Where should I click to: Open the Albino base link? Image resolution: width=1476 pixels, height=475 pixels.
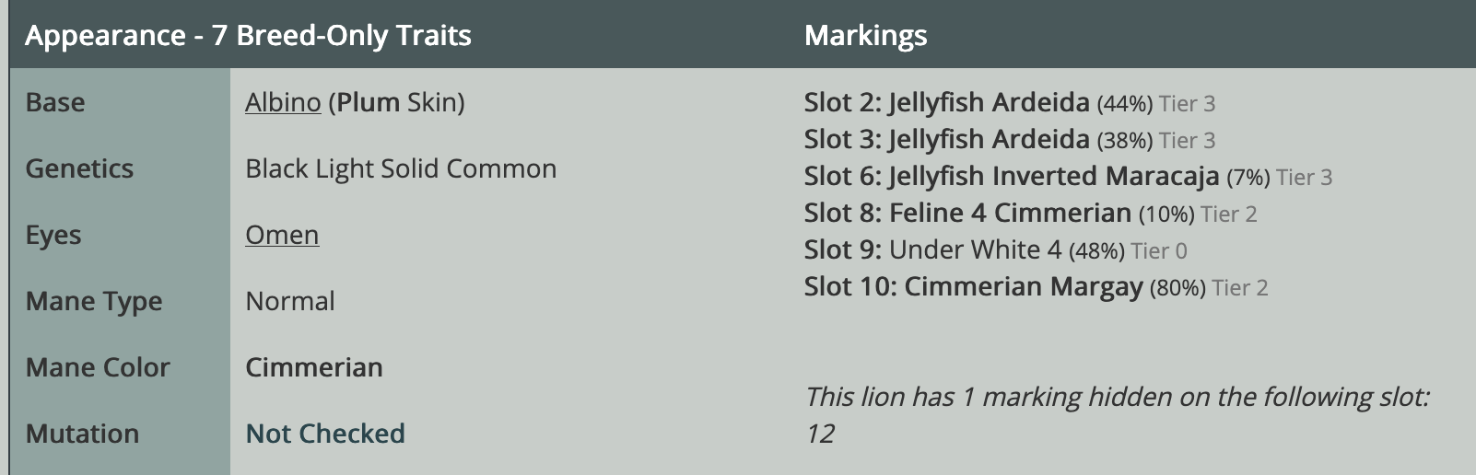pos(283,102)
